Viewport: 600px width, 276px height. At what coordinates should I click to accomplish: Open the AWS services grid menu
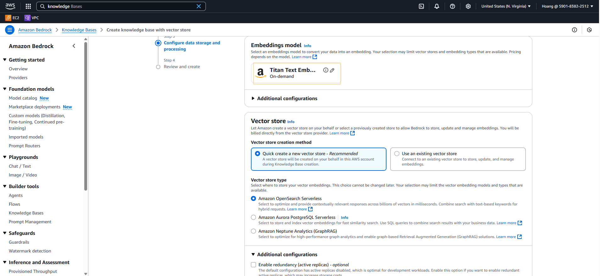[x=28, y=6]
